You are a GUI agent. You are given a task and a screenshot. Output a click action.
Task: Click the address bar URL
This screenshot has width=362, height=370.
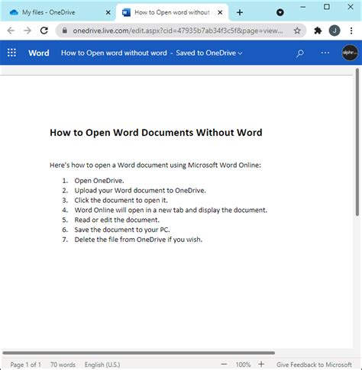(178, 31)
